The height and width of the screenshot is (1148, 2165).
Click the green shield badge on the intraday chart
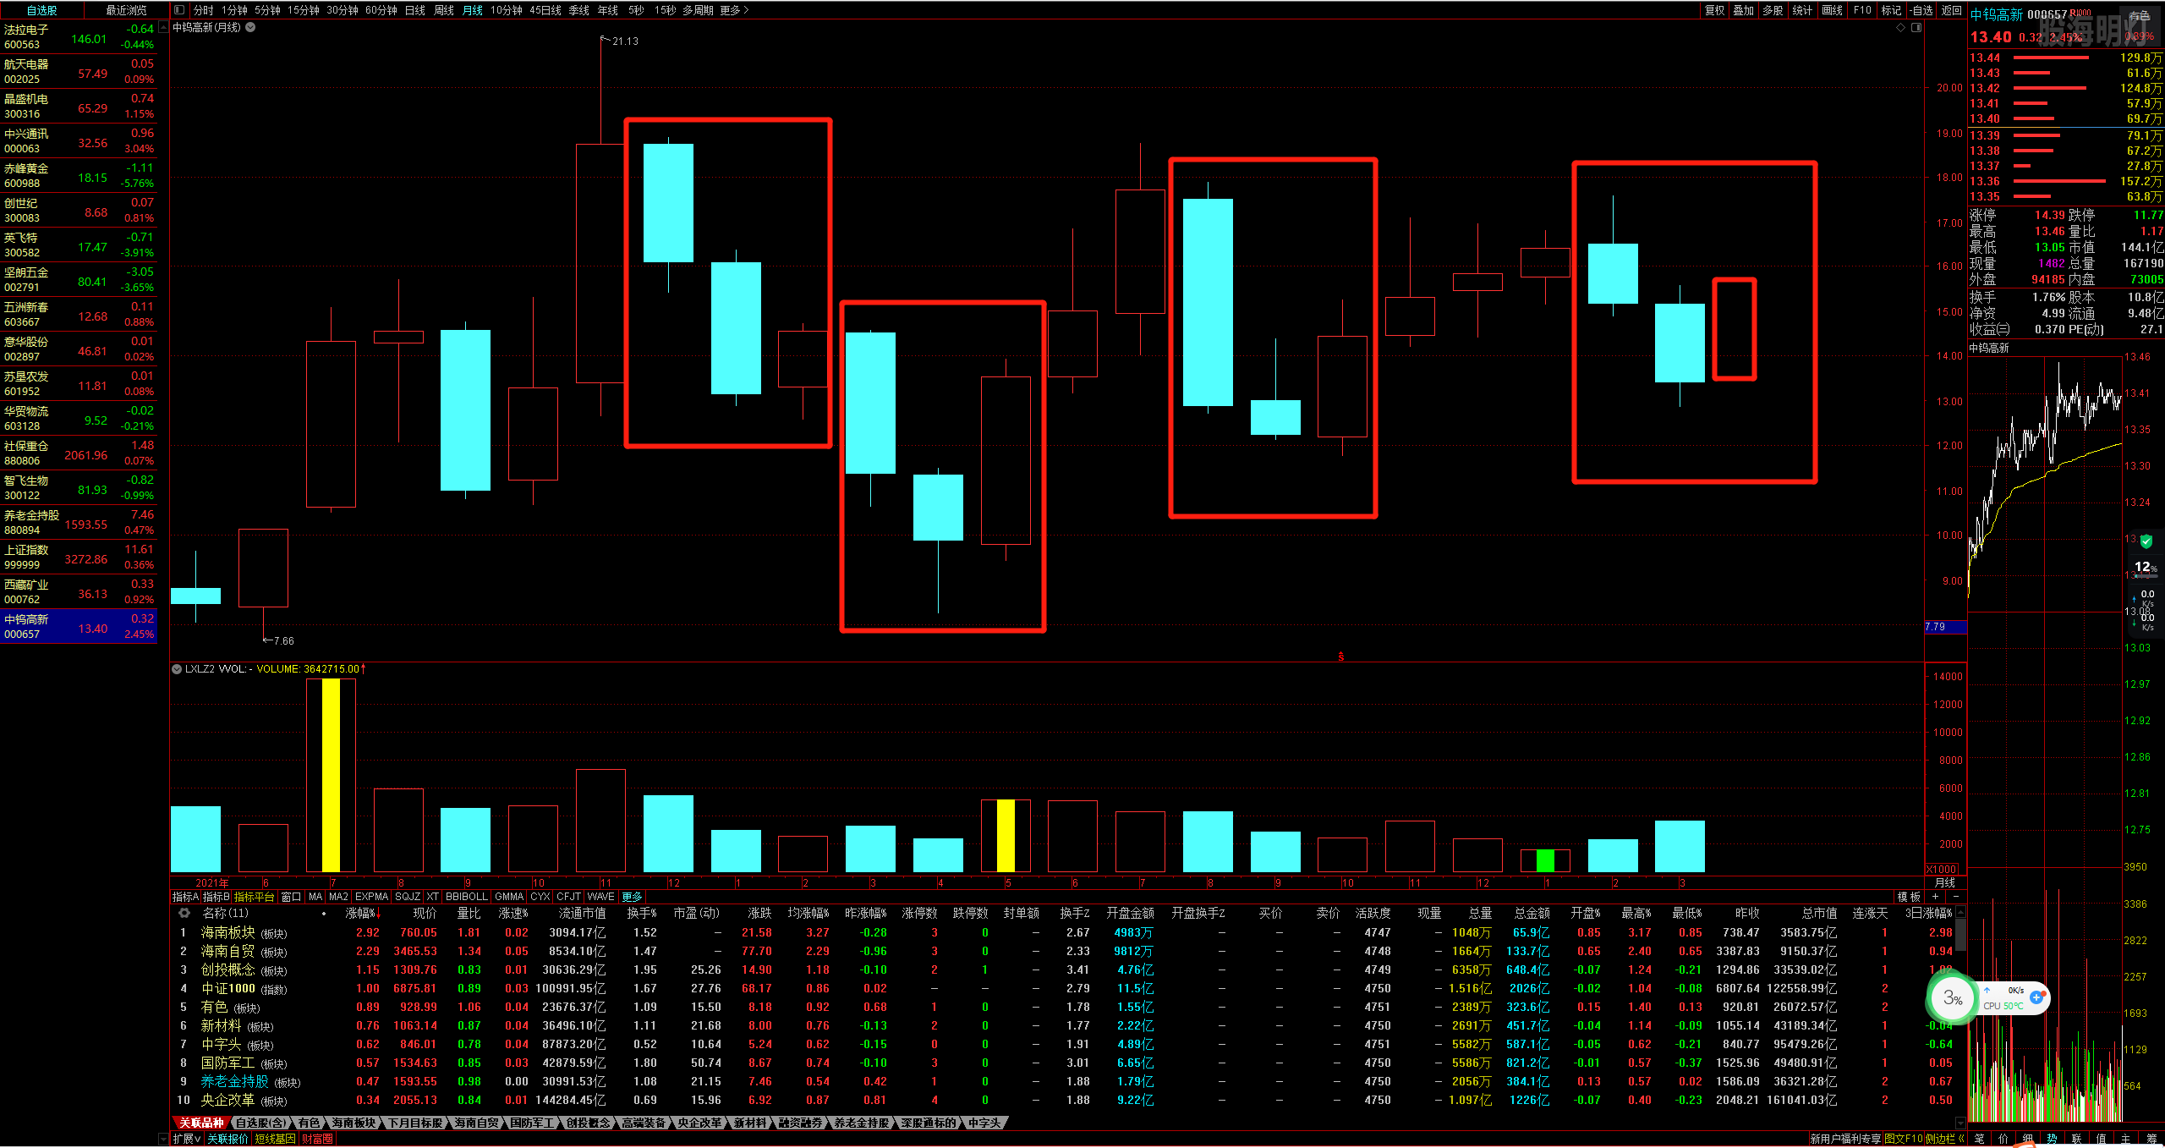click(2146, 541)
